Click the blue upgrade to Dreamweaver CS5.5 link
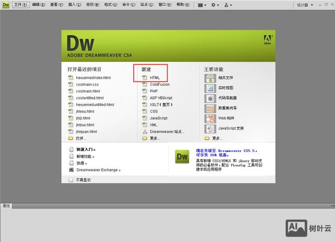Image resolution: width=335 pixels, height=242 pixels. tap(227, 153)
